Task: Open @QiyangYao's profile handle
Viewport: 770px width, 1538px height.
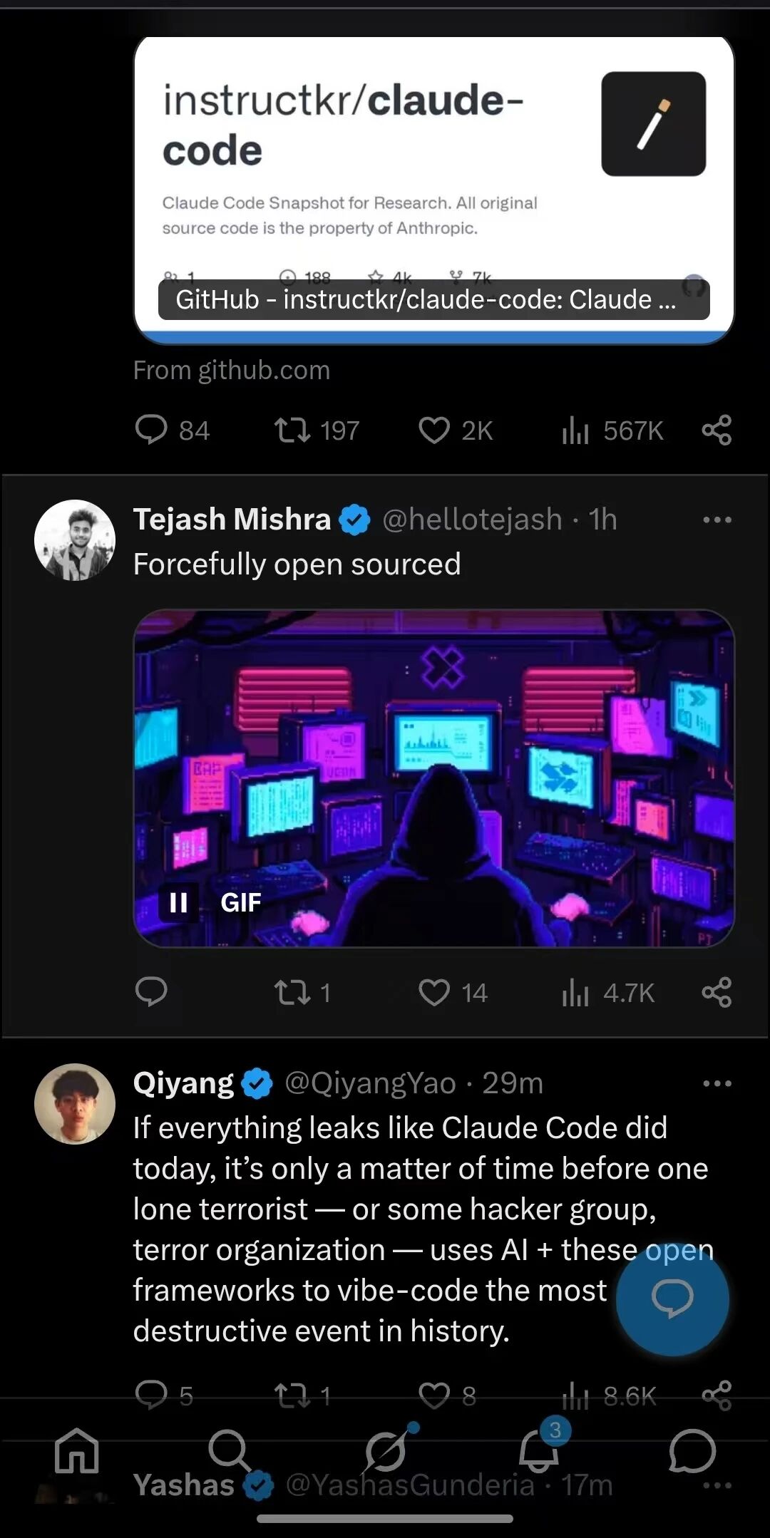Action: pos(370,1083)
